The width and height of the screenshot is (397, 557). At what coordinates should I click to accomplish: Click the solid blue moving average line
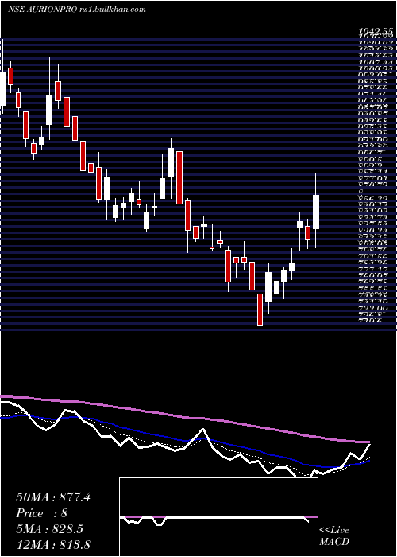coord(184,441)
